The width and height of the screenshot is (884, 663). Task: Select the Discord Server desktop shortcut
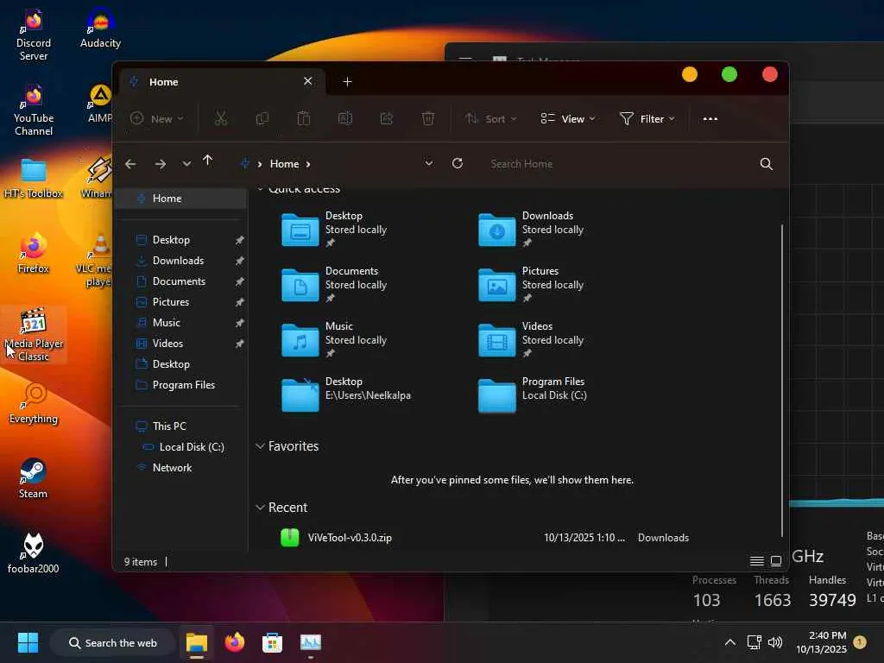coord(34,35)
